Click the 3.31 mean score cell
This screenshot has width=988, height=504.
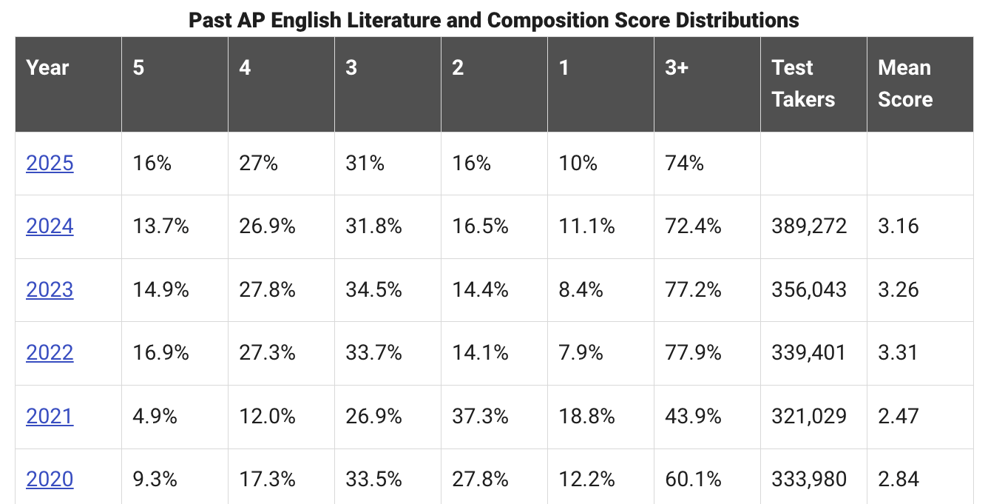pyautogui.click(x=899, y=353)
